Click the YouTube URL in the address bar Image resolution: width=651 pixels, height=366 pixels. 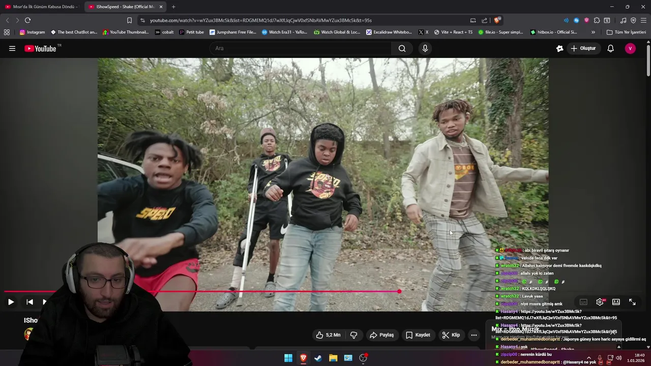coord(261,20)
